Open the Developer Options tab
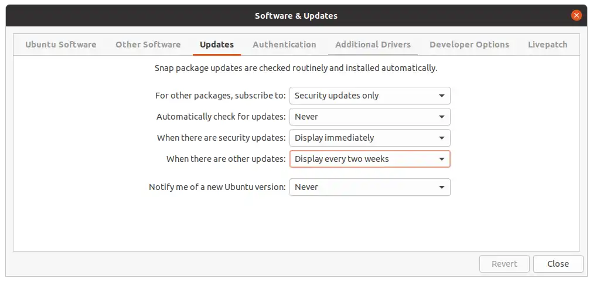The width and height of the screenshot is (593, 282). click(469, 45)
